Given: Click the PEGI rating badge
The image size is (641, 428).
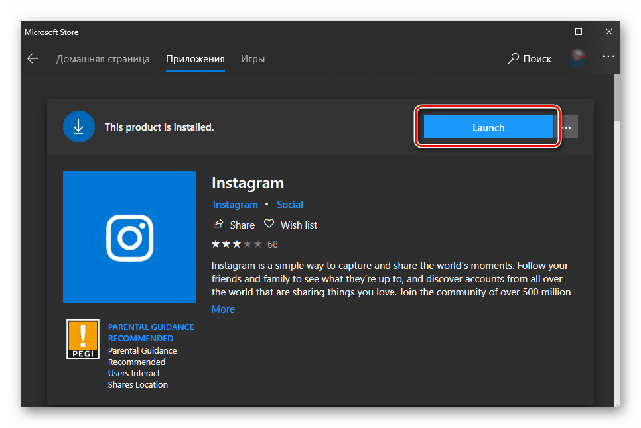Looking at the screenshot, I should 83,339.
